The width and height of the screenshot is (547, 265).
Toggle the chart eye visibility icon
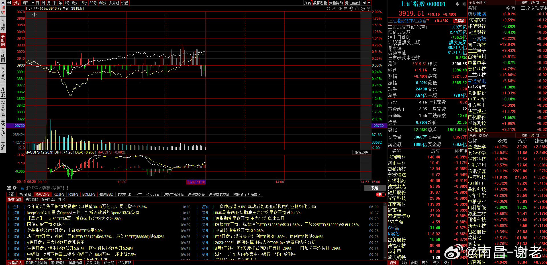point(340,9)
